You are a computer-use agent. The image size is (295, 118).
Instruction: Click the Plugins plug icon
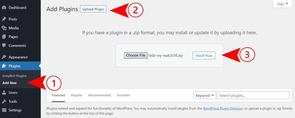click(4, 66)
